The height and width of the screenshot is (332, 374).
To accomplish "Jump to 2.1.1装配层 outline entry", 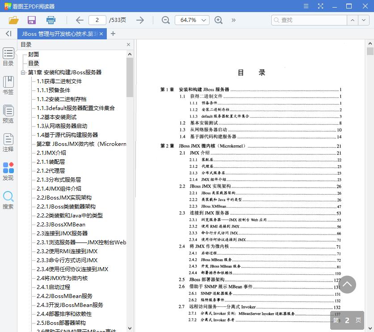I will 50,162.
